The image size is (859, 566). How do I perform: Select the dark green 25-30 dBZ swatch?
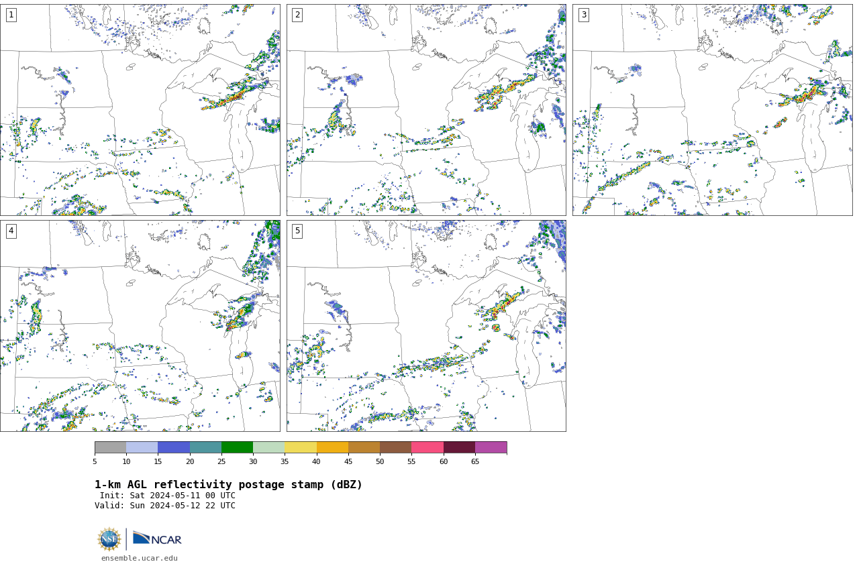tap(237, 447)
